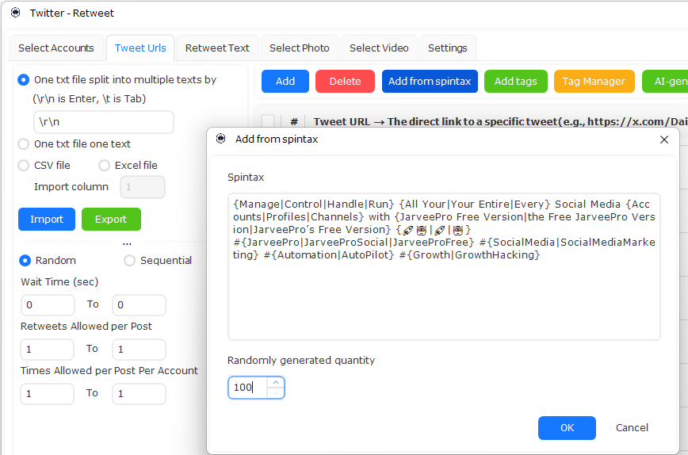Image resolution: width=688 pixels, height=455 pixels.
Task: Click the green Export button
Action: pyautogui.click(x=111, y=220)
